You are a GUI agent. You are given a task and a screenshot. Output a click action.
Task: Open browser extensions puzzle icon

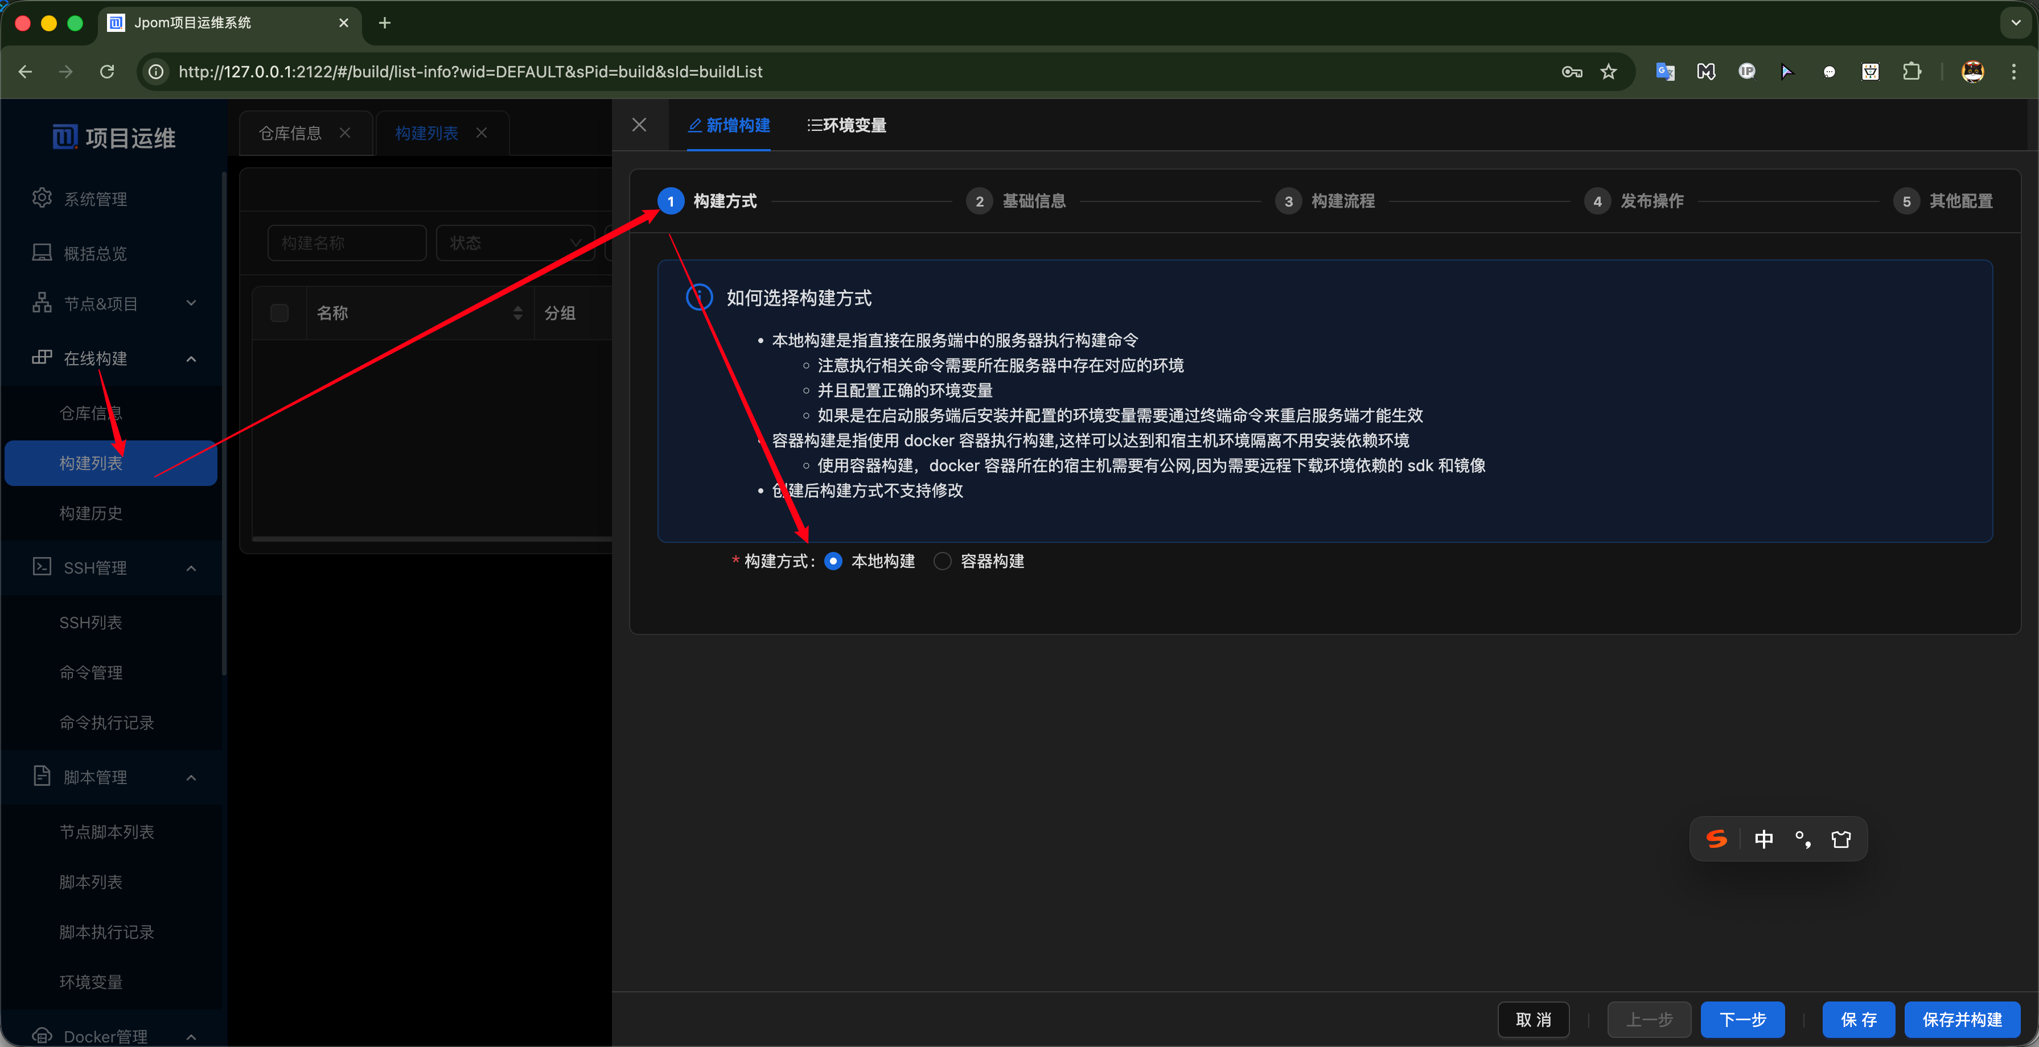coord(1911,72)
